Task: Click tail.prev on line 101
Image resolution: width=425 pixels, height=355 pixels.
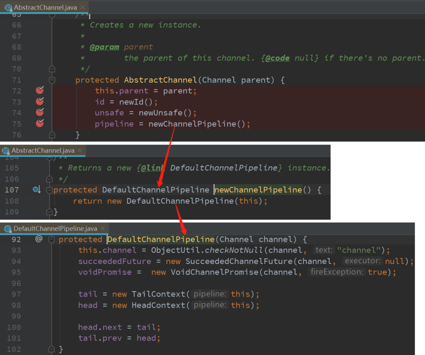Action: (x=100, y=338)
